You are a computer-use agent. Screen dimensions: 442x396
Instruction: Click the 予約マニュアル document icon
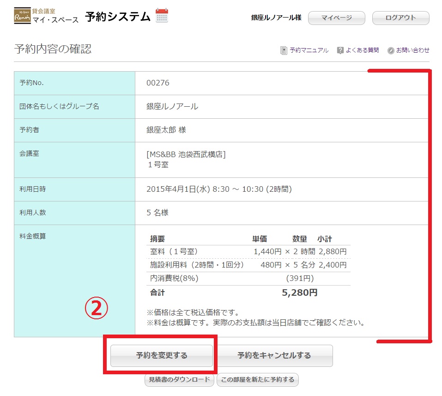tap(284, 50)
